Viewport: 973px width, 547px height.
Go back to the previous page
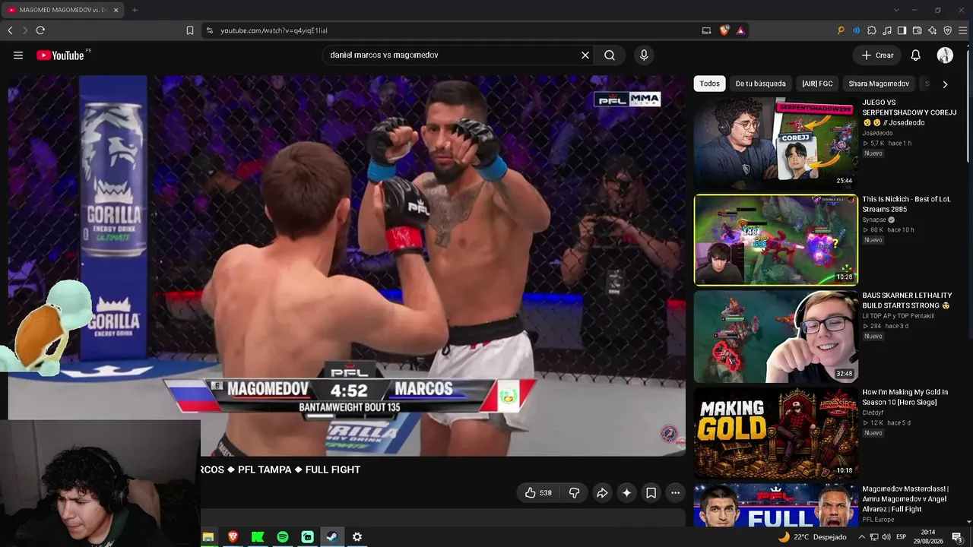[x=10, y=30]
